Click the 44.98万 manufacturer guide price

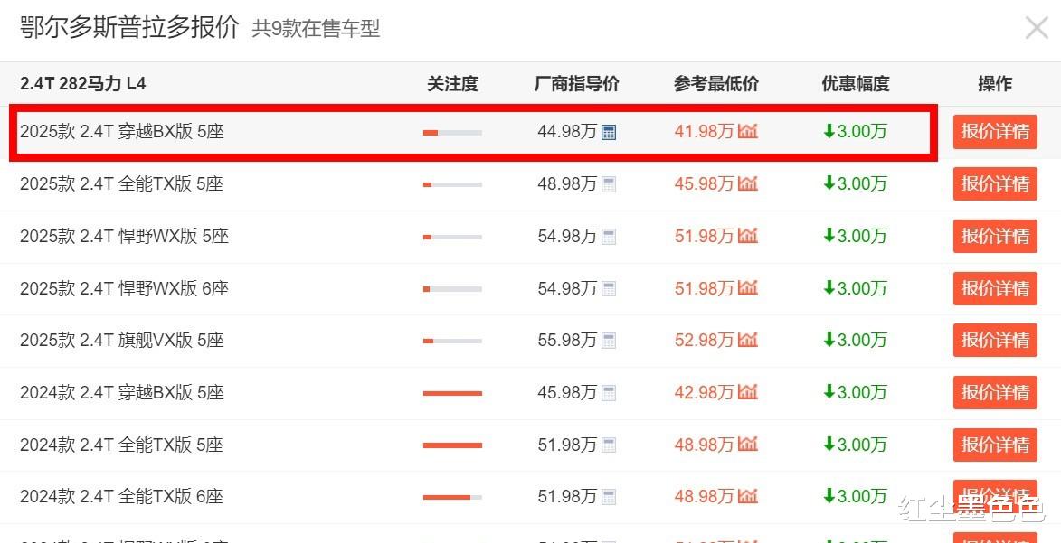tap(567, 132)
